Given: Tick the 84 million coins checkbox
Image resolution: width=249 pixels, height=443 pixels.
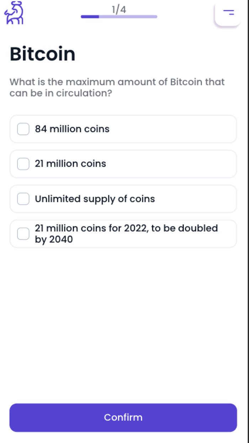Looking at the screenshot, I should click(23, 129).
